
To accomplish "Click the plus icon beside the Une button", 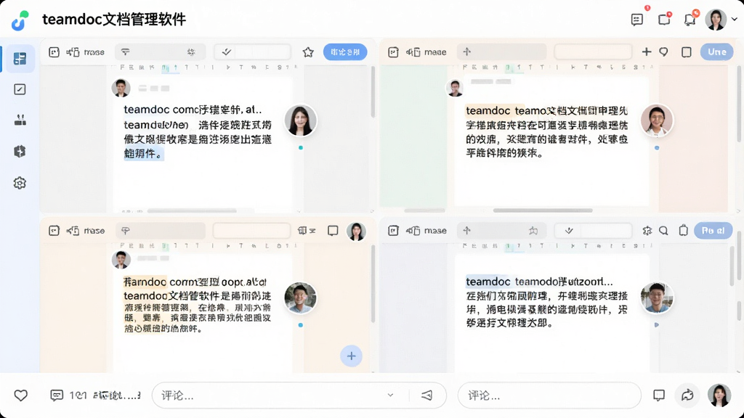I will coord(646,52).
